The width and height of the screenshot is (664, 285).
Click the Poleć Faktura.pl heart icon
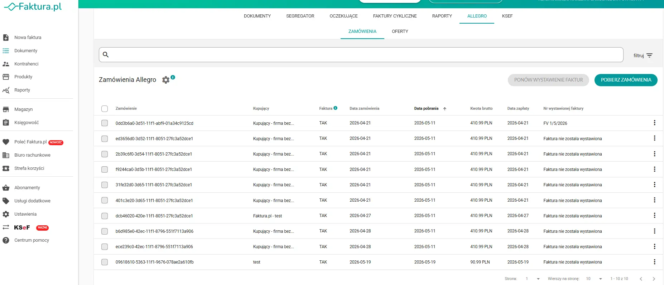[6, 142]
